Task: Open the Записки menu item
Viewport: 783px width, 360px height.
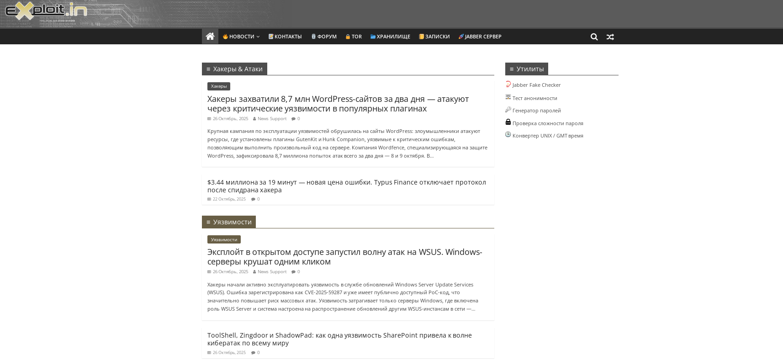Action: coord(434,37)
